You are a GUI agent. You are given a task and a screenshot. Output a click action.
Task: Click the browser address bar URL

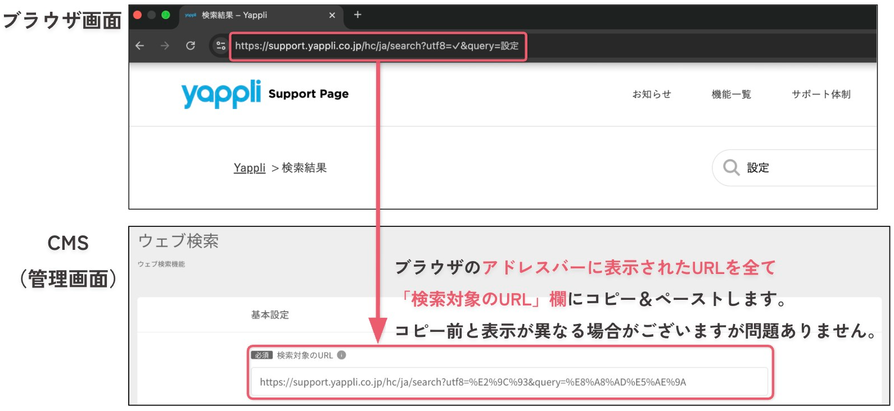[377, 46]
